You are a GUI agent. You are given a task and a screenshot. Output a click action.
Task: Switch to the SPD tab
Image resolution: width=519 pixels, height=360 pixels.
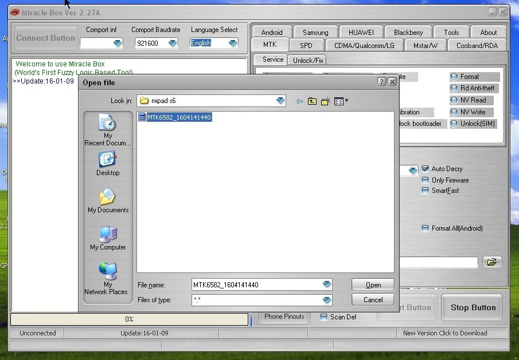(x=306, y=46)
